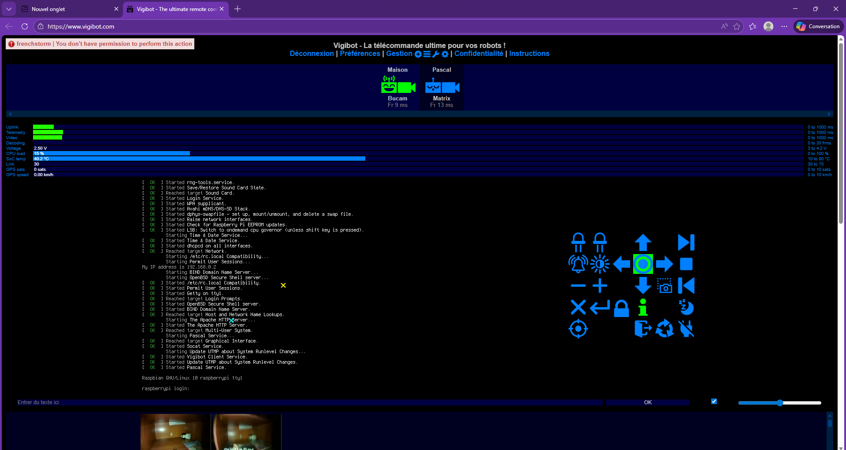Click the left arrow control
This screenshot has width=846, height=450.
[621, 264]
